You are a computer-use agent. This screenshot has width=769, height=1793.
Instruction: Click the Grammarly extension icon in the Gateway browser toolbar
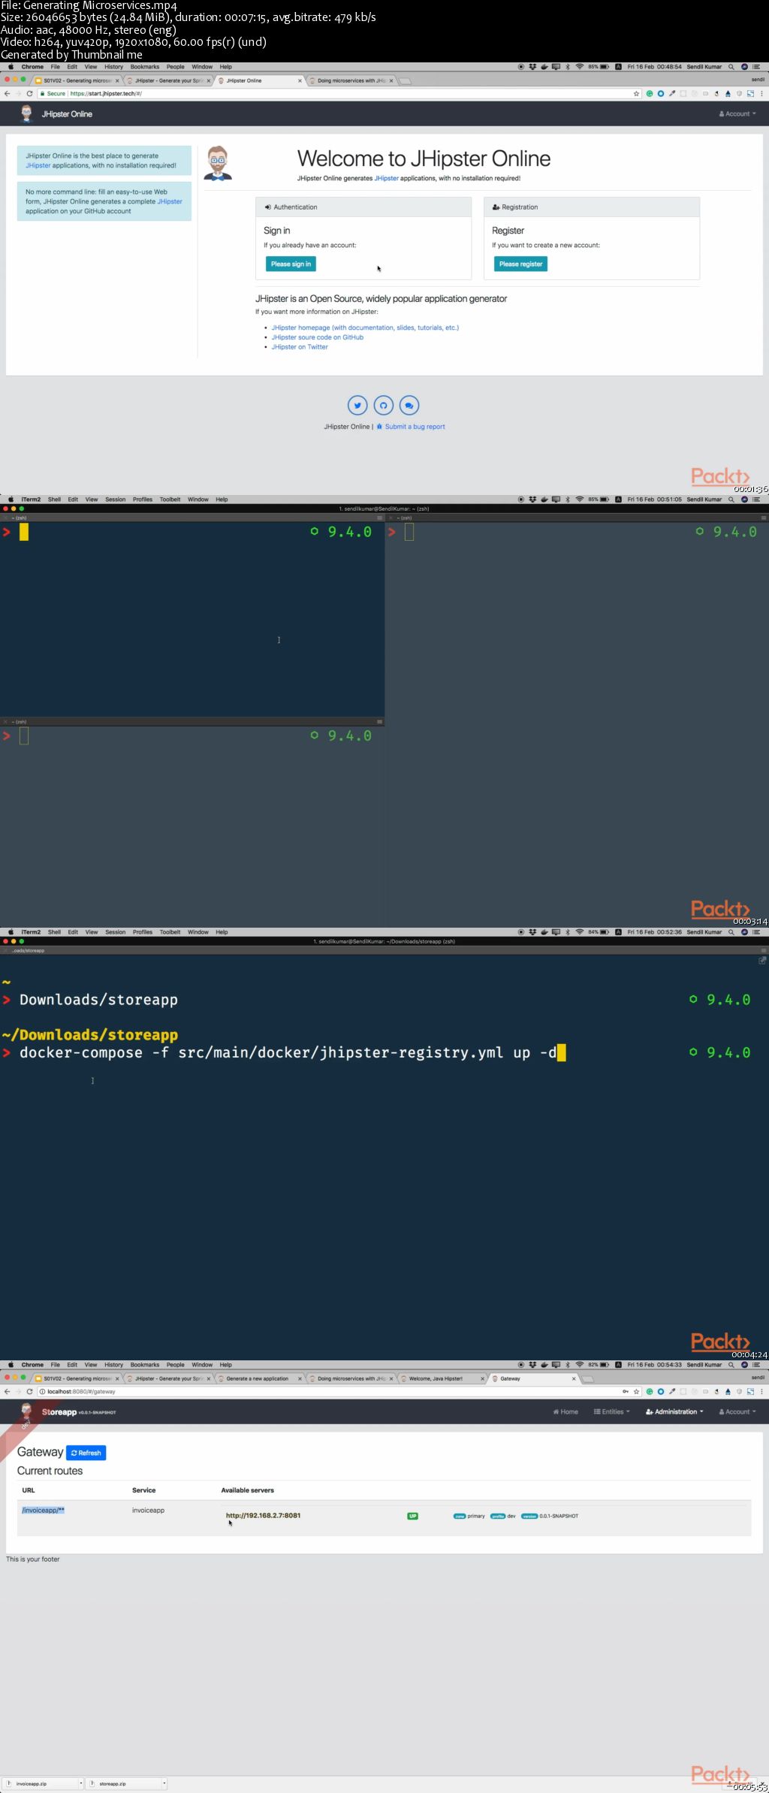(x=649, y=1392)
